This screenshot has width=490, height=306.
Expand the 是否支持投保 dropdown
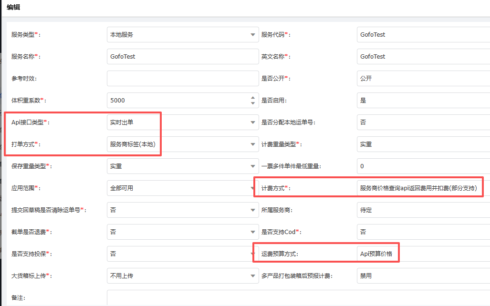[252, 254]
